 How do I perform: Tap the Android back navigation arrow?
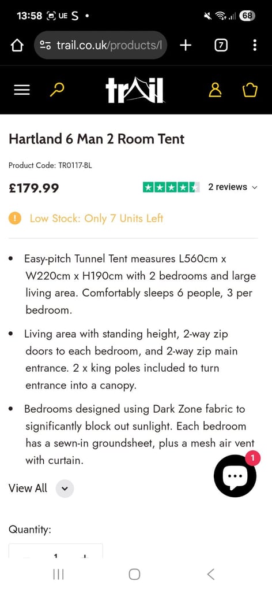[211, 574]
